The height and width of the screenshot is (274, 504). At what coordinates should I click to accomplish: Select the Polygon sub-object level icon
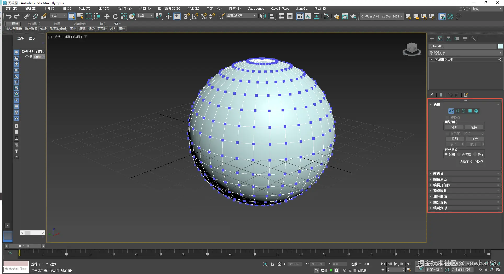470,111
